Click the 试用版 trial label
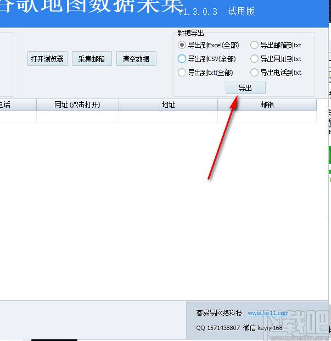This screenshot has height=341, width=331. (241, 12)
